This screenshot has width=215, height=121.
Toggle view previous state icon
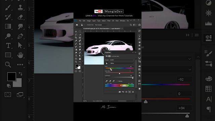click(123, 92)
